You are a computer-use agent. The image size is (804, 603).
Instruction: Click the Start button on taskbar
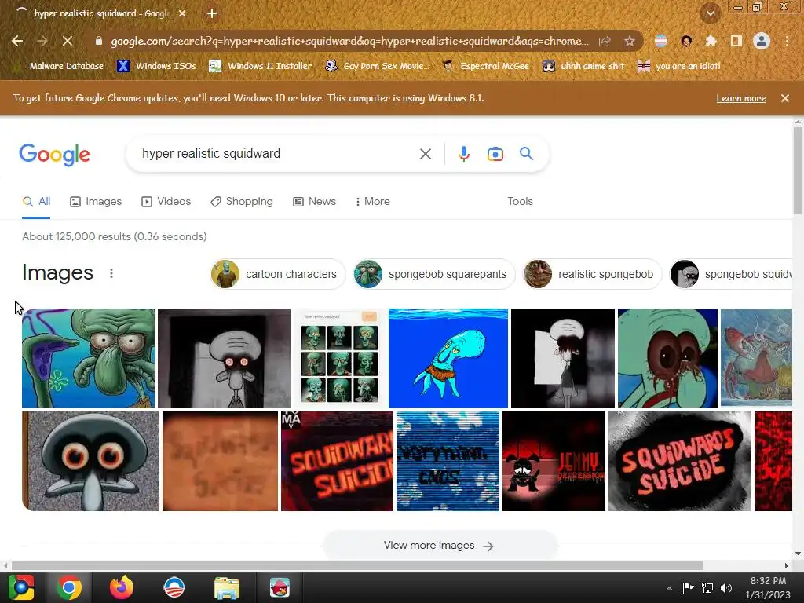tap(21, 587)
